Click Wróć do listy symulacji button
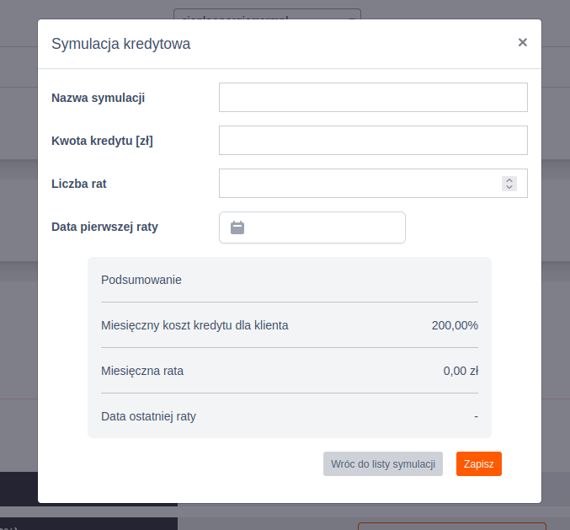This screenshot has height=530, width=570. click(x=382, y=464)
